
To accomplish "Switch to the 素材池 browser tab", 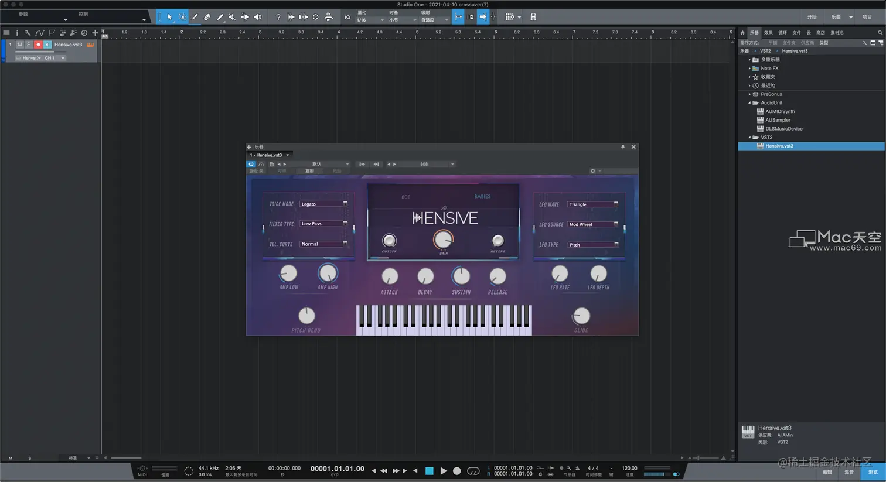I will (837, 33).
